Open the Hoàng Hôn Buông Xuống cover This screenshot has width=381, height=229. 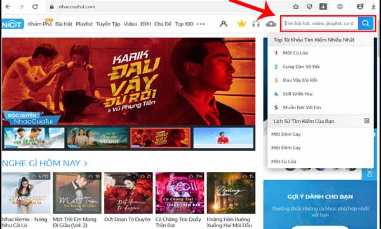click(x=231, y=193)
